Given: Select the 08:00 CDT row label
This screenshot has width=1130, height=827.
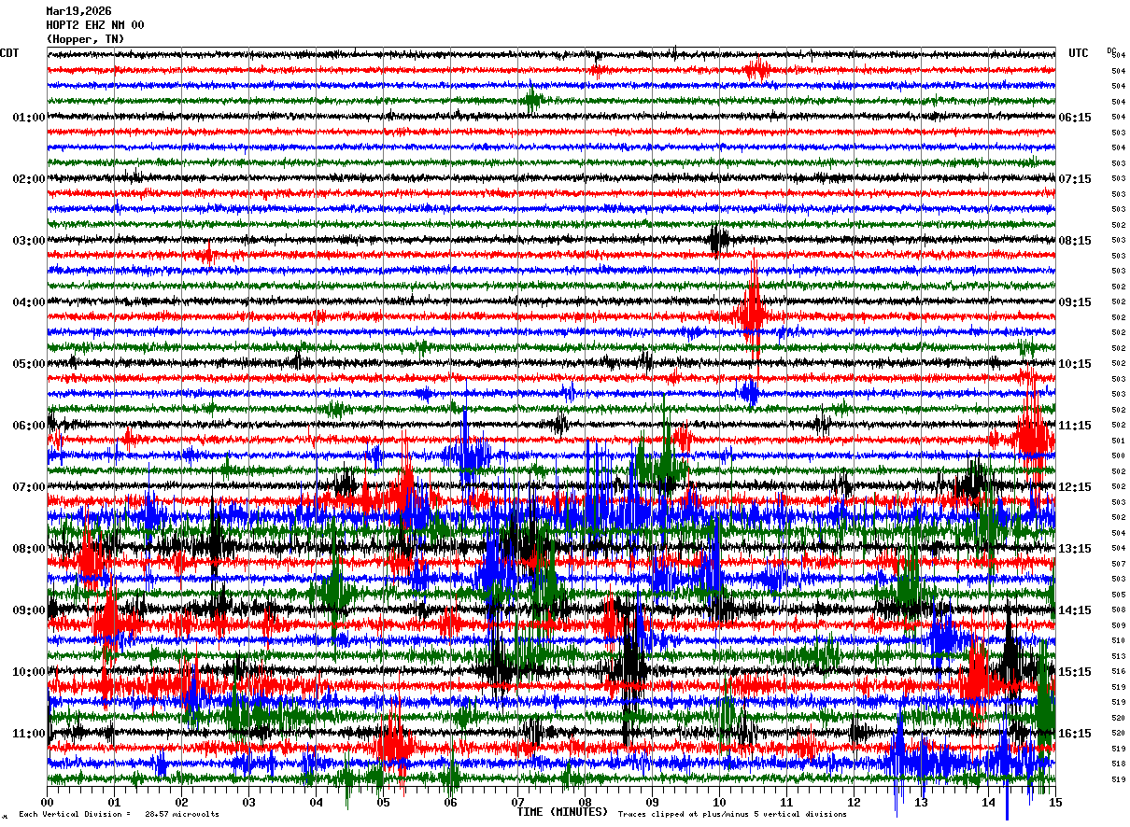Looking at the screenshot, I should click(x=29, y=549).
